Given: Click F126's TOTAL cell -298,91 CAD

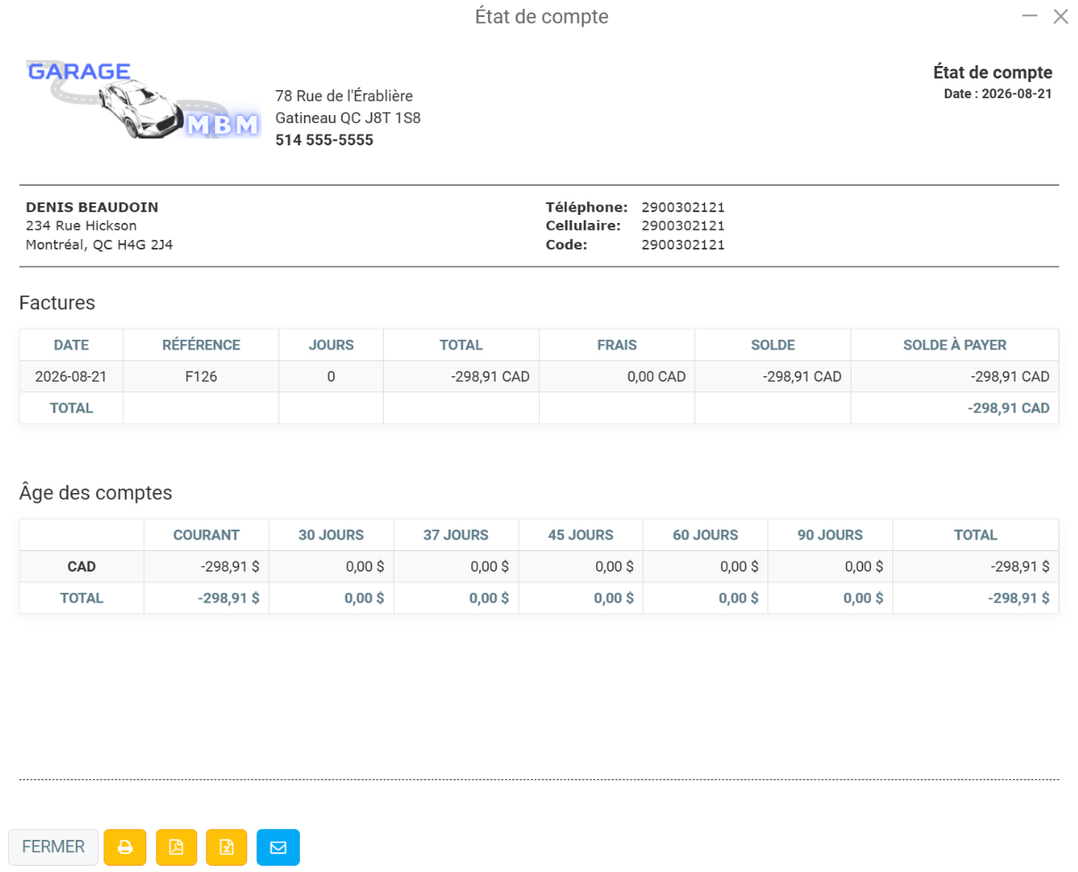Looking at the screenshot, I should coord(461,376).
